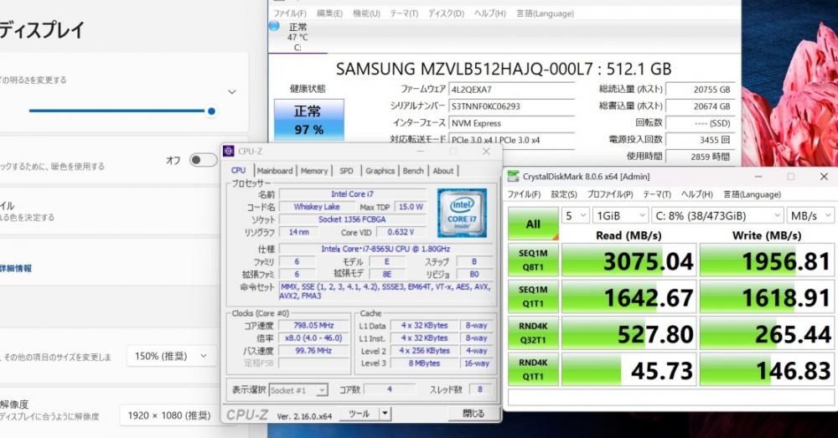
Task: Open CrystalDiskInfo テーマ(T) menu
Action: 404,13
